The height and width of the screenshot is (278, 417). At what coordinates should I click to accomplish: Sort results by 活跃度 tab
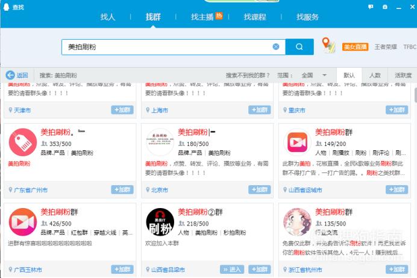tap(403, 75)
